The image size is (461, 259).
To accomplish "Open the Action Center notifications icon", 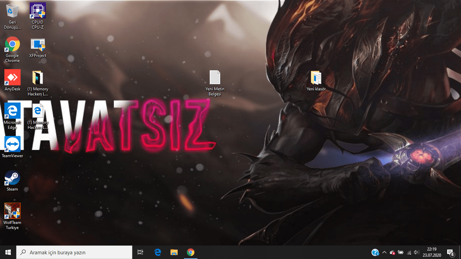I will point(450,252).
